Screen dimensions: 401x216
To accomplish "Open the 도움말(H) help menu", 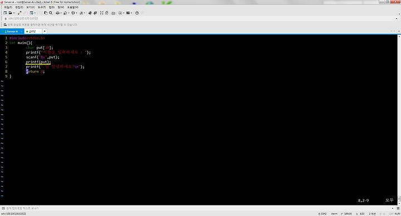I will [x=73, y=7].
